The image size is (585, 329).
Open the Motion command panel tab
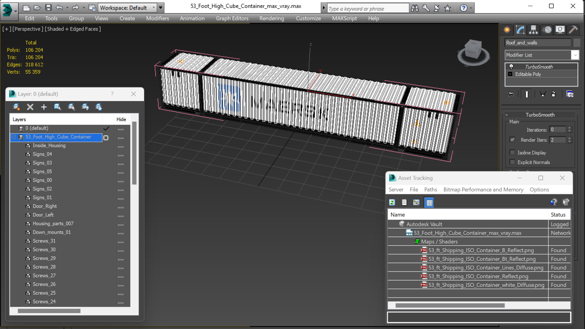click(x=547, y=30)
